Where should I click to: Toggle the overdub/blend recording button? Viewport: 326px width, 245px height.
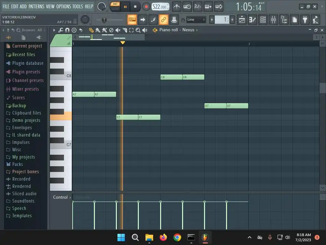[x=208, y=7]
